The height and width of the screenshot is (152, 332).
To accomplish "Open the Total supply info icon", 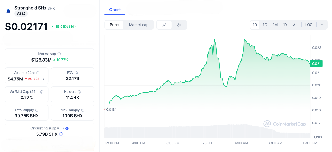I will point(37,110).
